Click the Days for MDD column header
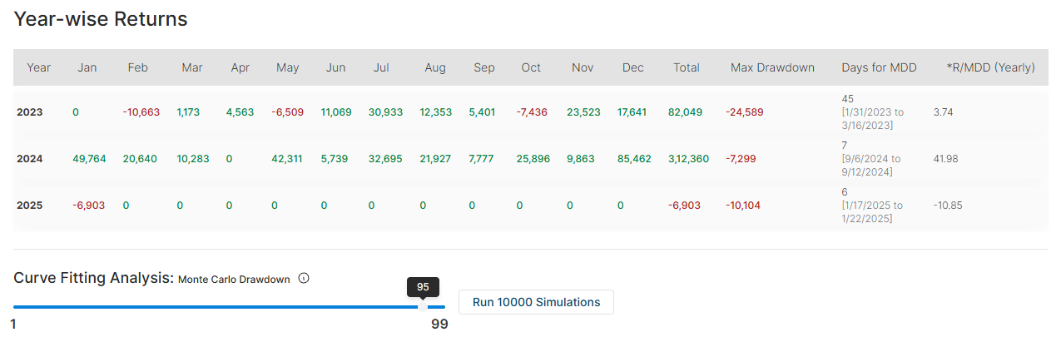 (879, 67)
